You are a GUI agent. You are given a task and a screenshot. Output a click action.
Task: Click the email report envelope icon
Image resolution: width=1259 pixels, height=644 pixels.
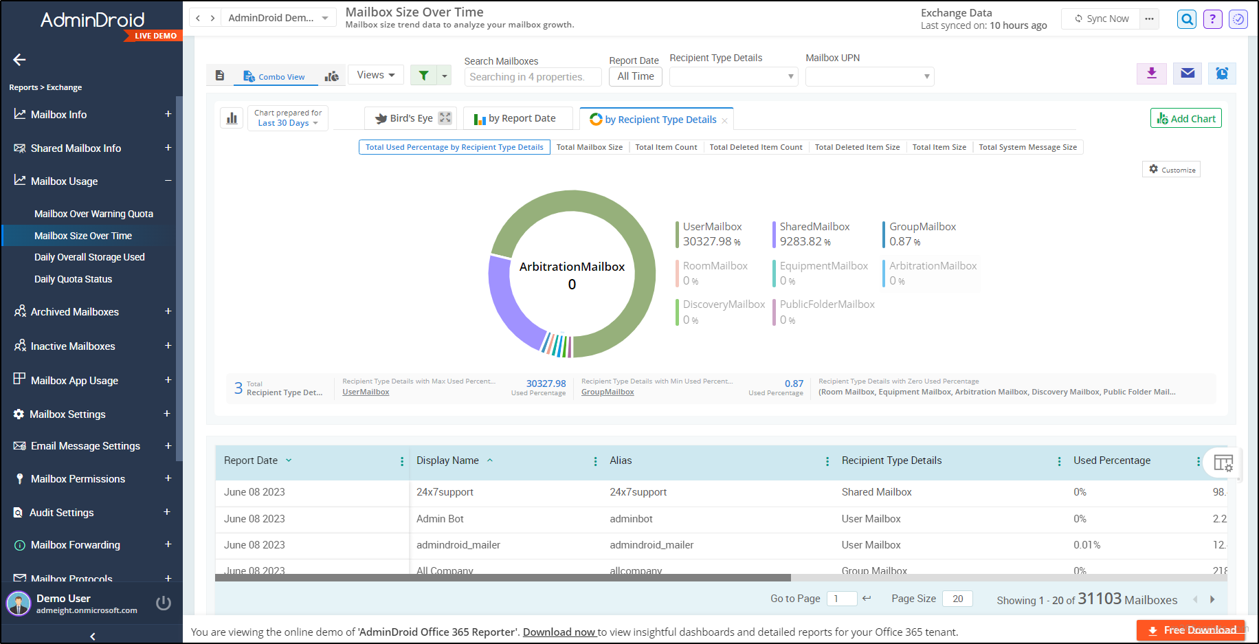pyautogui.click(x=1188, y=73)
